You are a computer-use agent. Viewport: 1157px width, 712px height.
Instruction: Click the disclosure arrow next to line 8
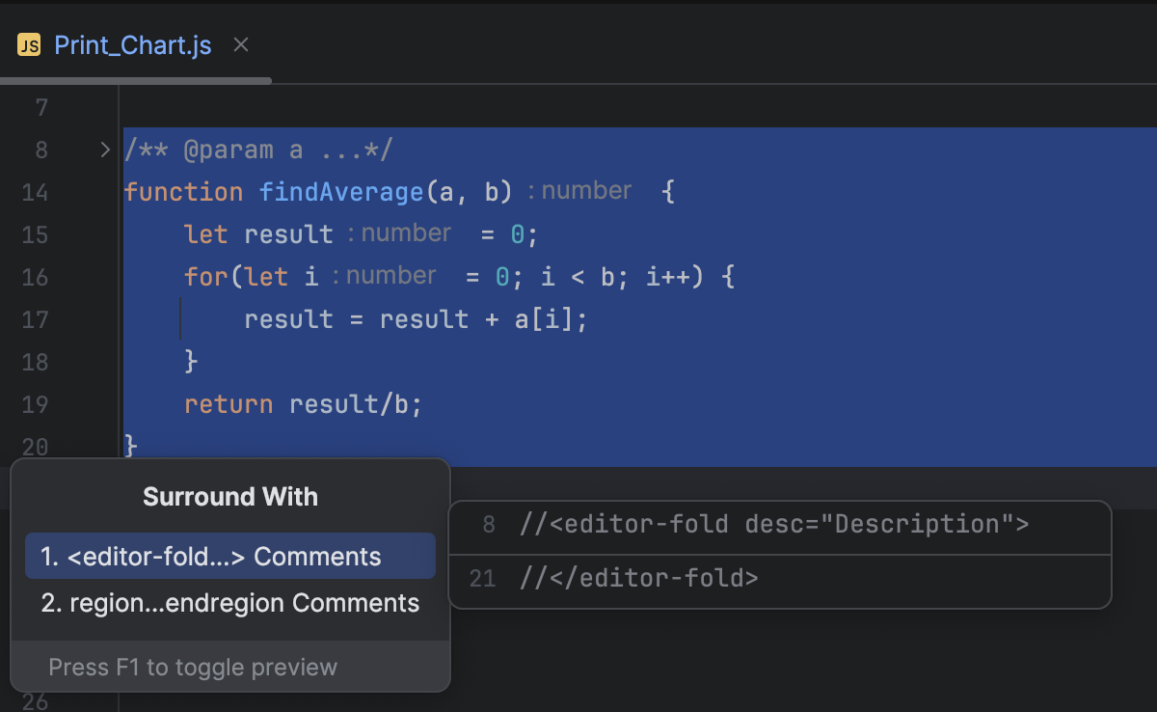(103, 150)
